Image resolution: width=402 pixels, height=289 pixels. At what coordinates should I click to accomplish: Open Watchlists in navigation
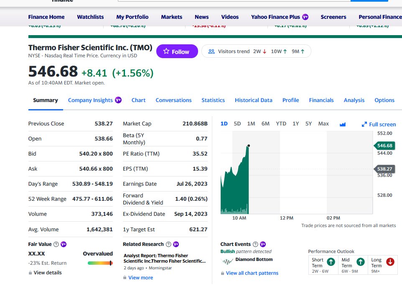[91, 17]
